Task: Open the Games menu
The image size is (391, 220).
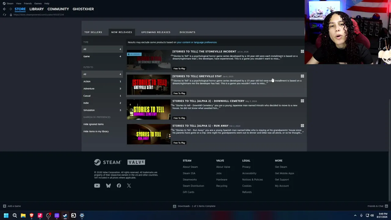Action: coord(38,3)
